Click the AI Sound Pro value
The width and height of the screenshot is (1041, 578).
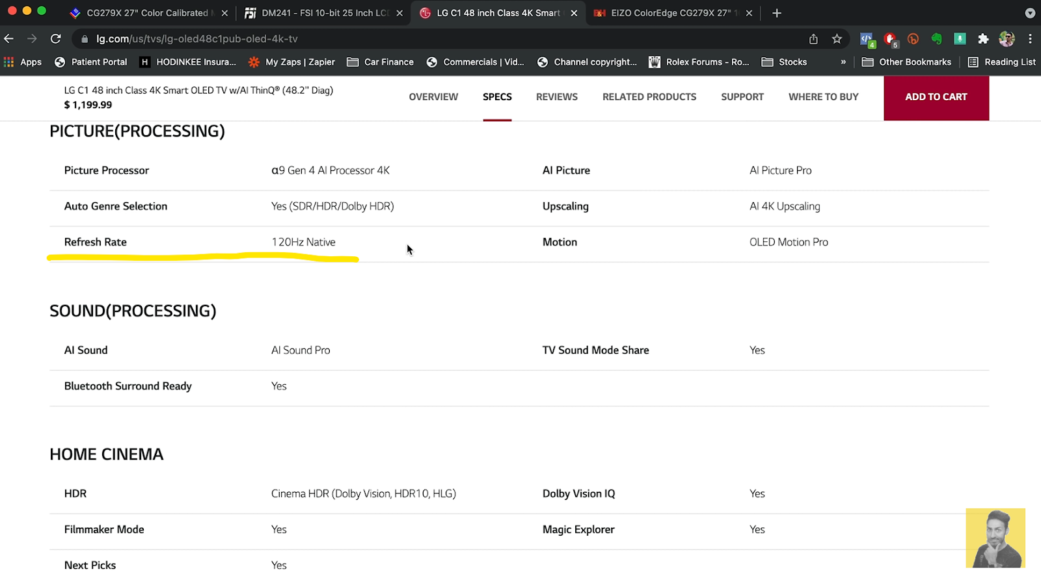(301, 350)
